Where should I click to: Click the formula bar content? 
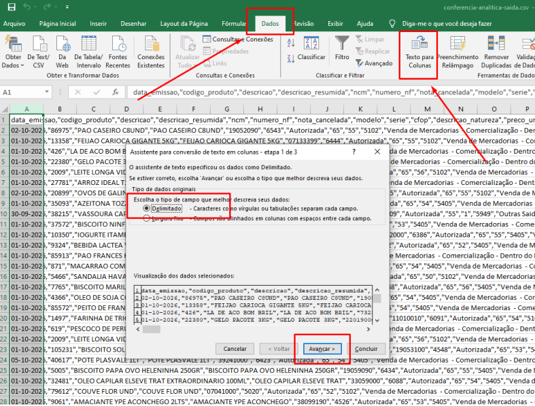[x=330, y=92]
